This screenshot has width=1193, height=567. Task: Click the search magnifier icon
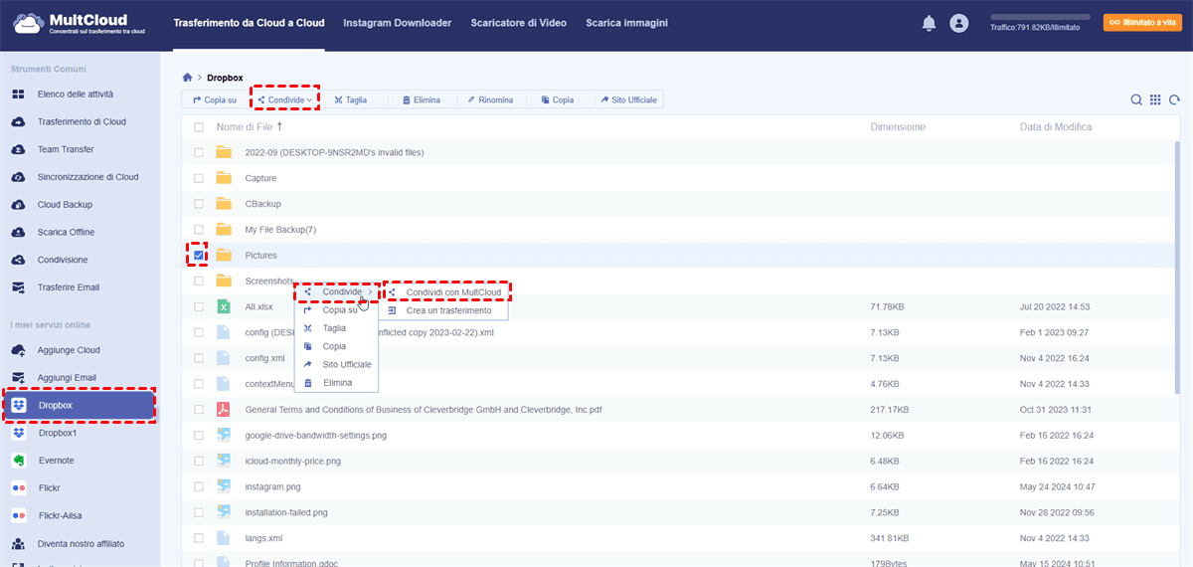(1136, 99)
